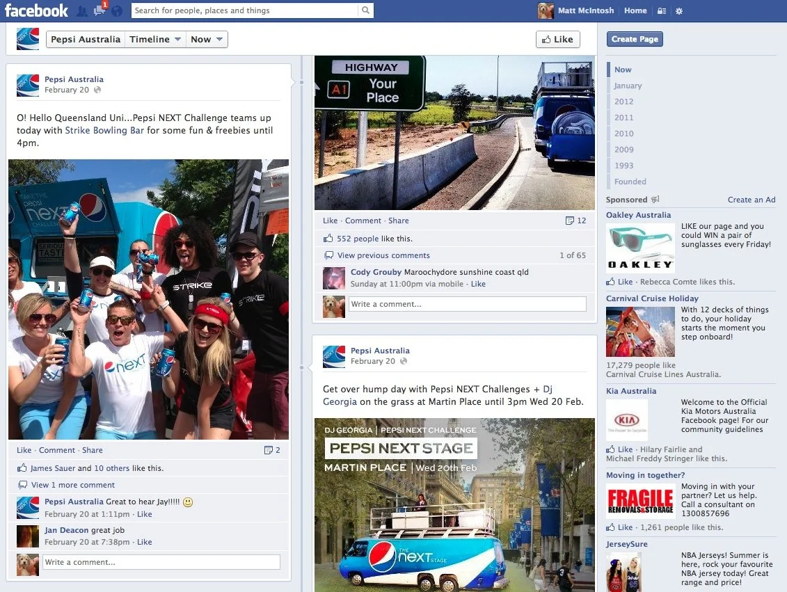Click the comment count icon showing 2
The image size is (787, 592).
[x=269, y=450]
